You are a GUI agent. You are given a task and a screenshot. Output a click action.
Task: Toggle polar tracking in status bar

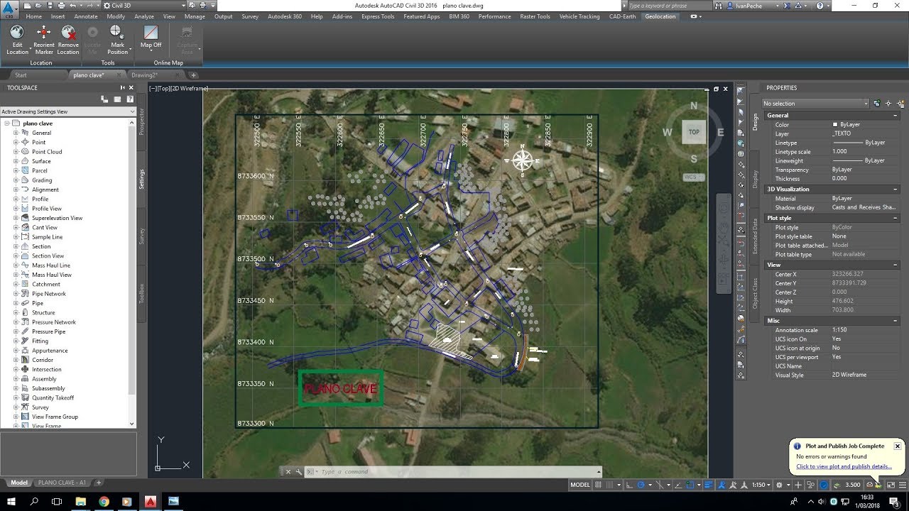tap(641, 485)
